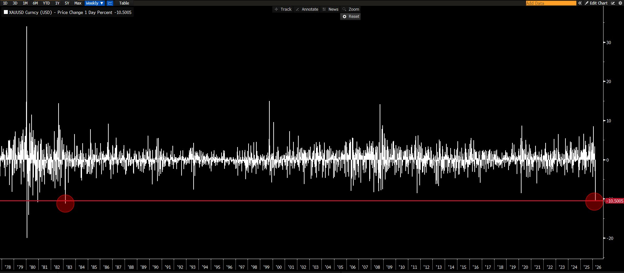Click the red circle marker near '83
Image resolution: width=624 pixels, height=273 pixels.
[65, 204]
